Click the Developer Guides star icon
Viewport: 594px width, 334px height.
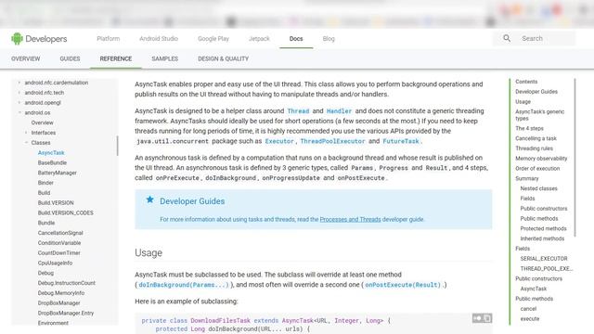pos(150,199)
